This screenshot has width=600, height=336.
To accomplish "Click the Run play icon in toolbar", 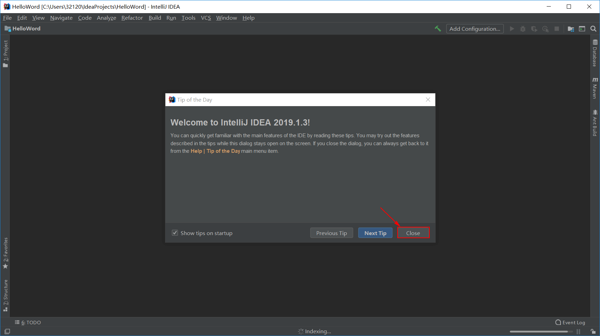I will 512,29.
